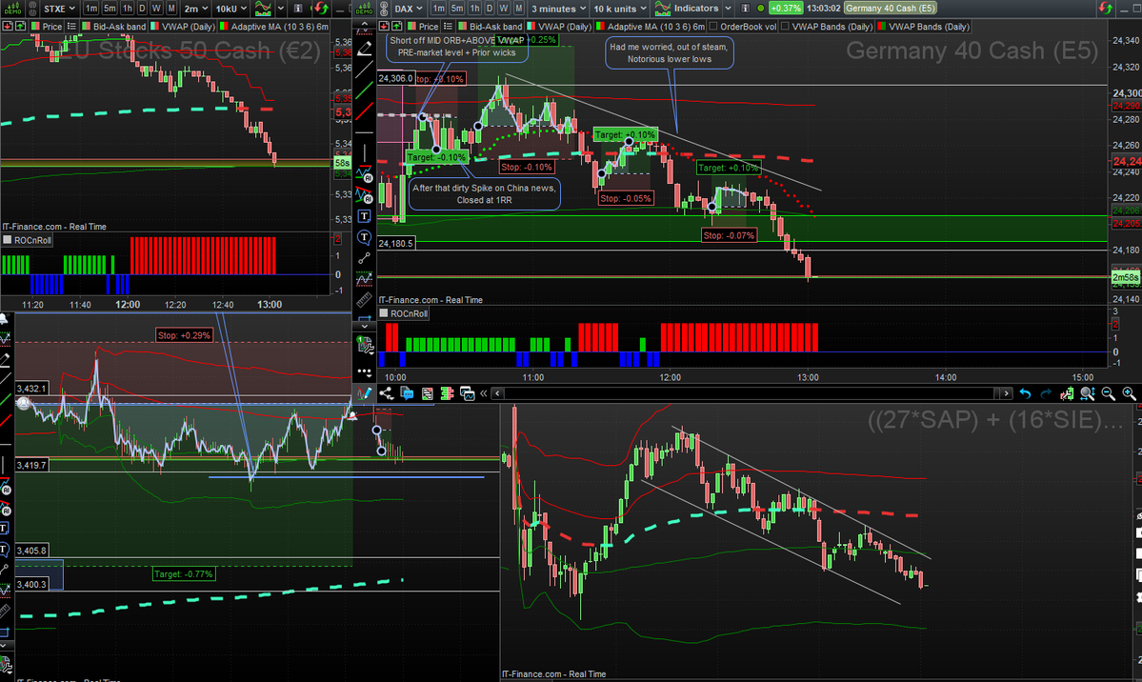Screen dimensions: 1142x682
Task: Select the segment drawing tool
Action: click(x=365, y=258)
